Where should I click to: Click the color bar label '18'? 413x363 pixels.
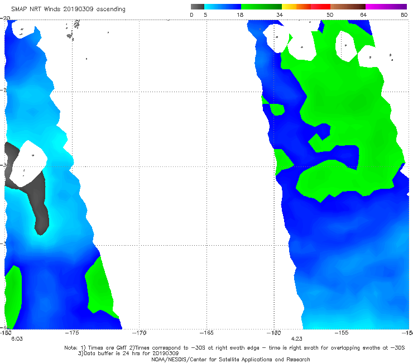click(240, 15)
